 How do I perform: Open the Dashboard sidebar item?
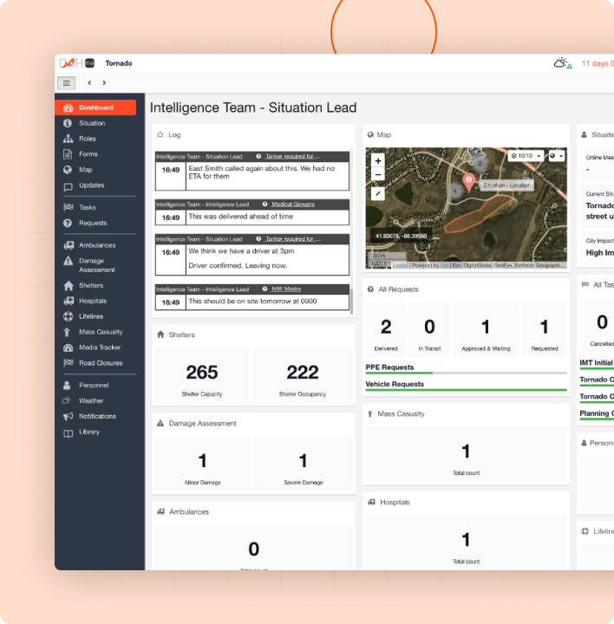tap(95, 107)
